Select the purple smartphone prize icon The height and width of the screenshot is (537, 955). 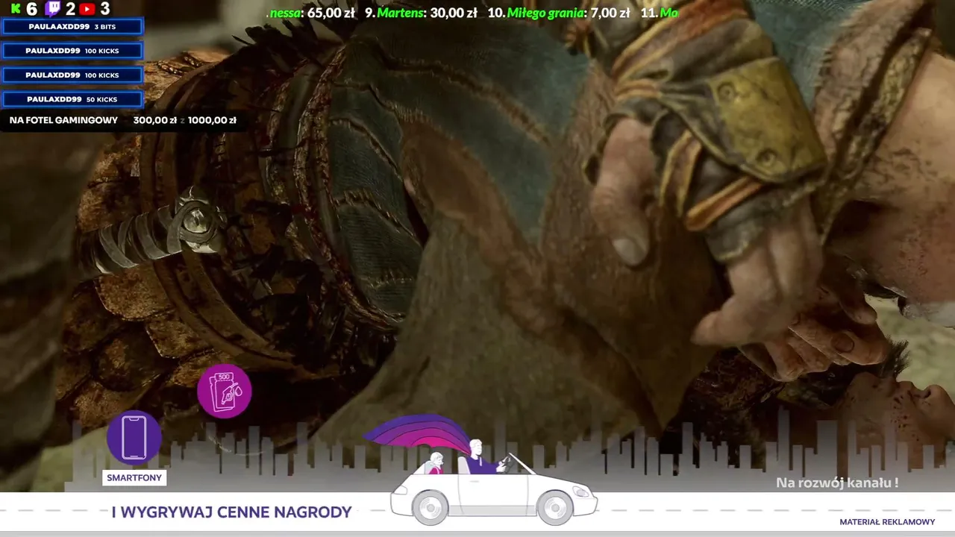coord(134,438)
